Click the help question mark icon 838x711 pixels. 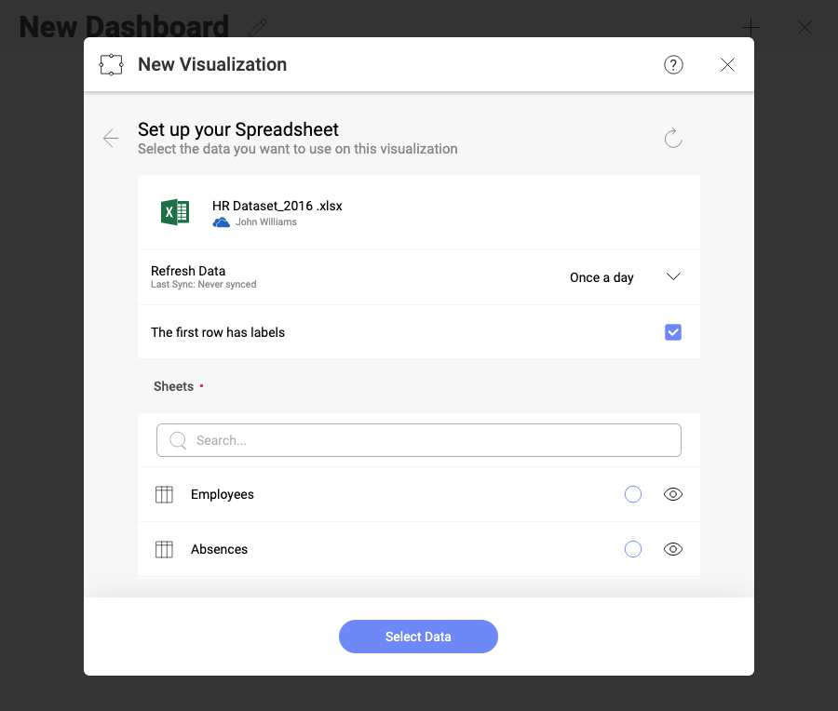pos(673,64)
